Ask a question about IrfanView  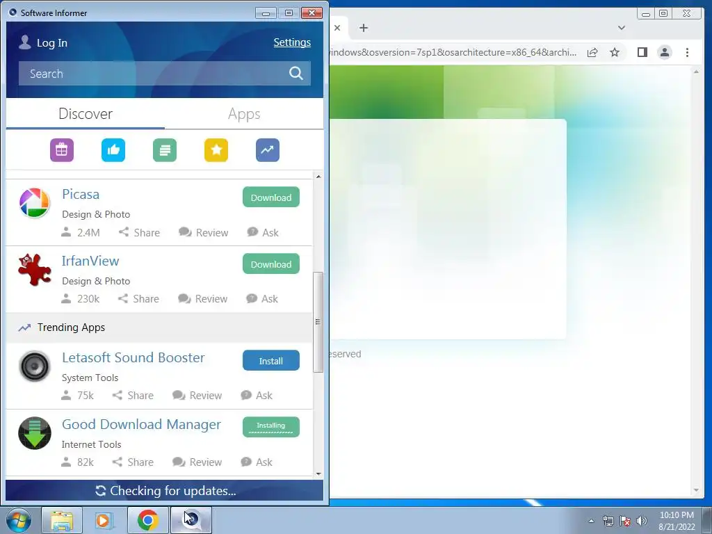tap(262, 299)
